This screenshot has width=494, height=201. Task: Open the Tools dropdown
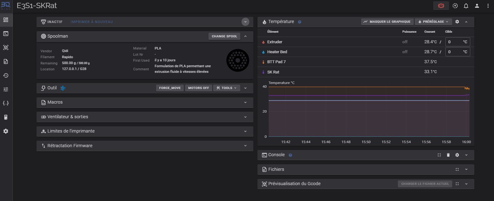(x=227, y=88)
